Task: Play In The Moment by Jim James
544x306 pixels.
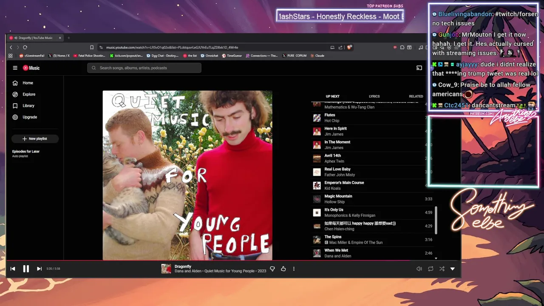Action: pos(372,145)
